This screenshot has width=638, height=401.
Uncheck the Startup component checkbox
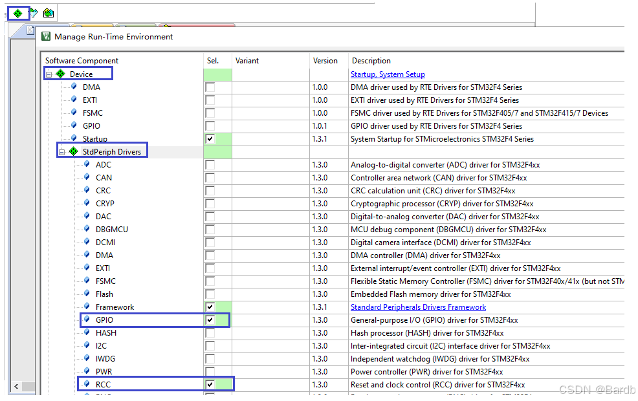tap(210, 139)
